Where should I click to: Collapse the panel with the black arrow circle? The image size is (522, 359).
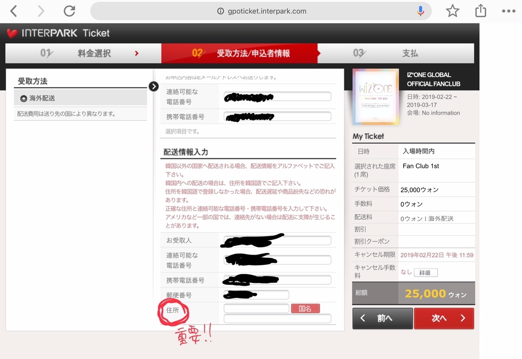pos(154,86)
